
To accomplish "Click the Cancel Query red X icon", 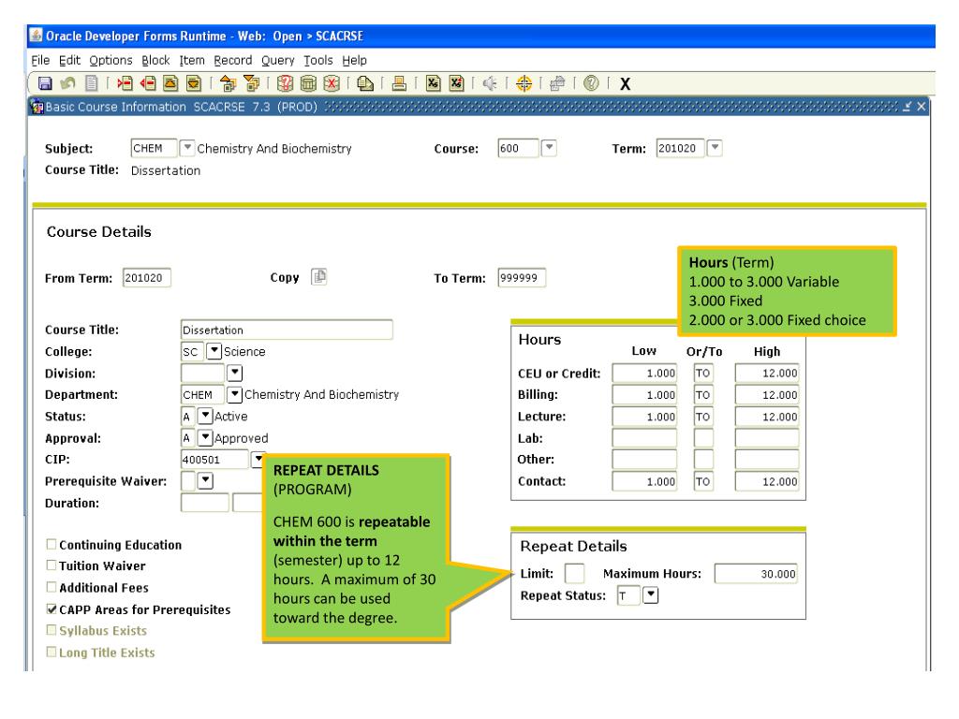I will click(x=332, y=83).
